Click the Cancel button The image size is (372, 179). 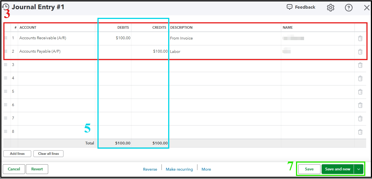click(x=14, y=169)
